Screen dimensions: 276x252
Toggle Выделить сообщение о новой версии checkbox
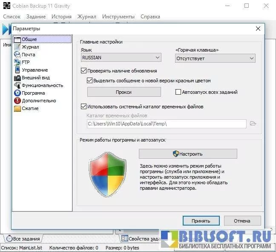[x=89, y=80]
